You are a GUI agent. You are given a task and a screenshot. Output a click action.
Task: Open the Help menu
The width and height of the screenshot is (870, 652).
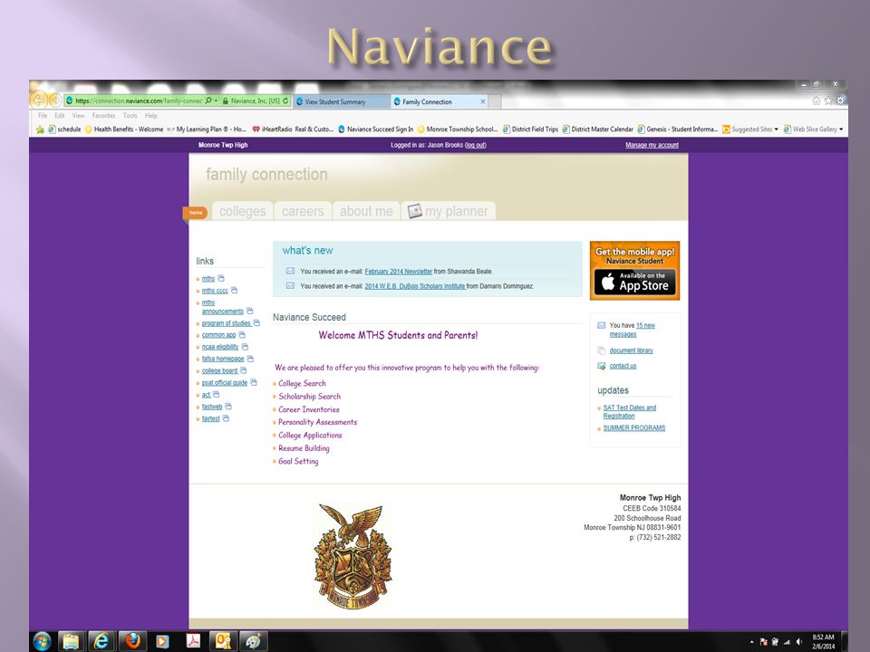[151, 115]
